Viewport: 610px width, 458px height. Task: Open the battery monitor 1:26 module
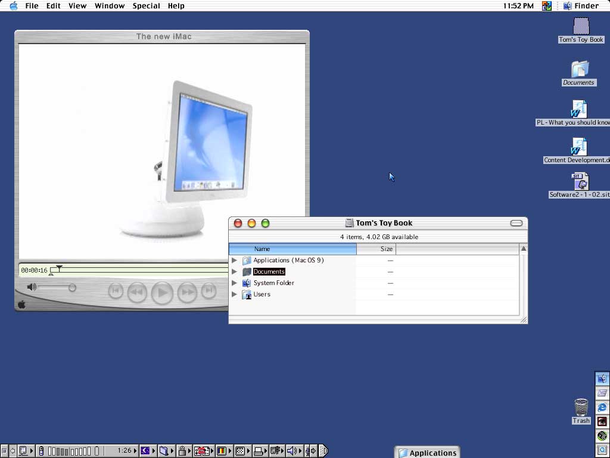click(x=86, y=451)
